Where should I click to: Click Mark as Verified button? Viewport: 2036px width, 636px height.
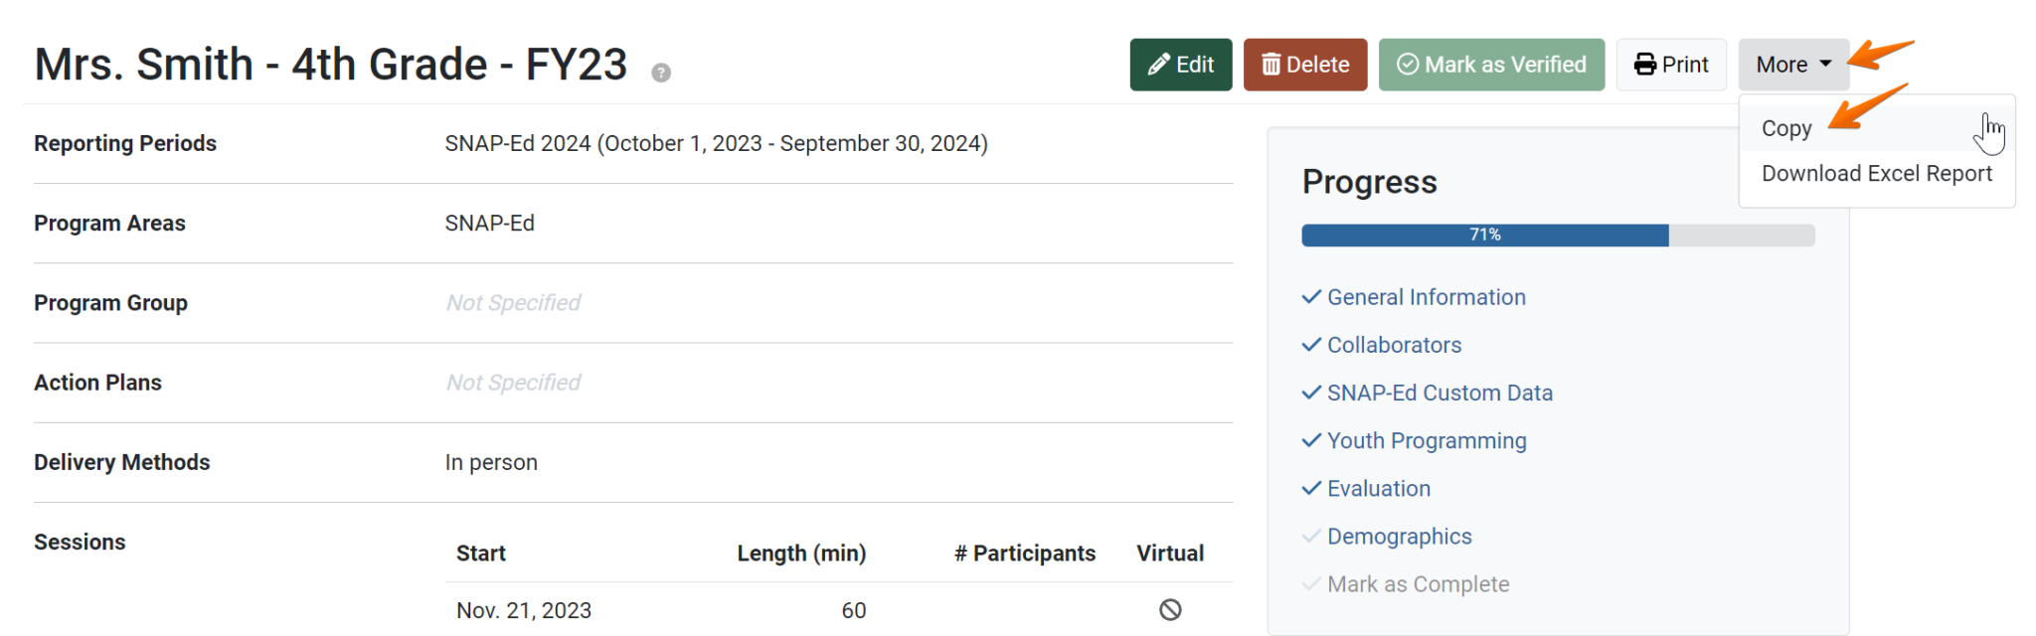click(1490, 65)
